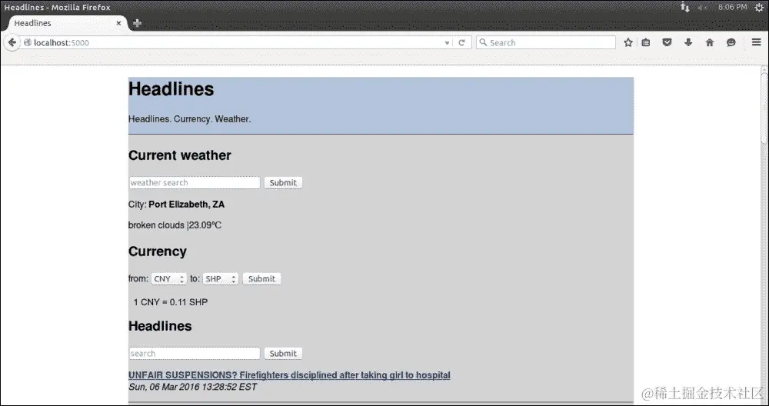Submit the weather search form
The width and height of the screenshot is (769, 406).
[283, 182]
